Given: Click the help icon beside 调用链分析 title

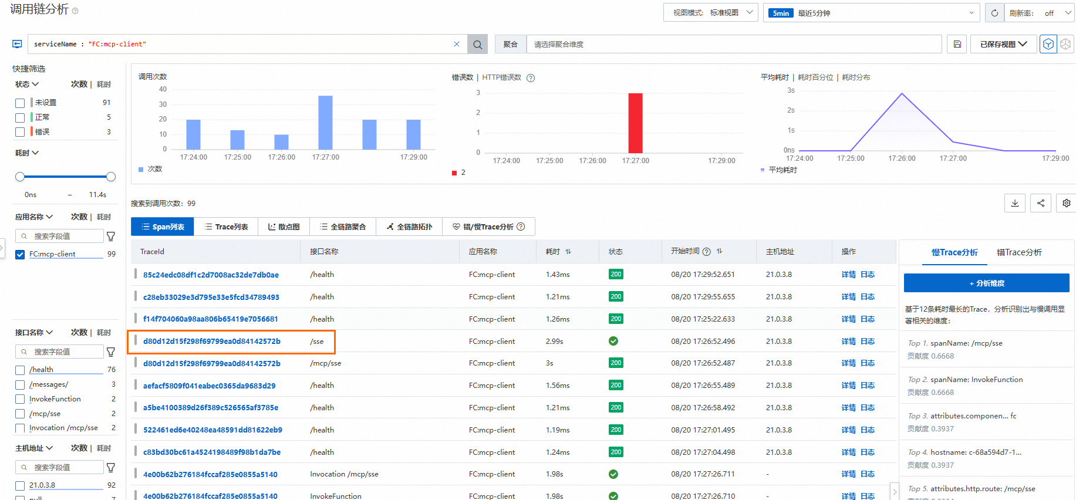Looking at the screenshot, I should click(75, 11).
